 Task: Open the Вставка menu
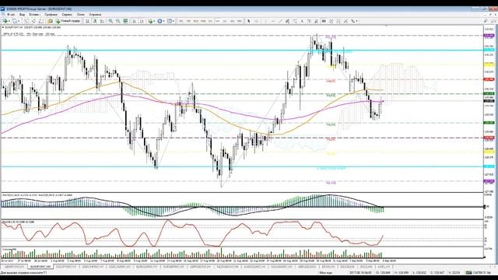tap(34, 15)
